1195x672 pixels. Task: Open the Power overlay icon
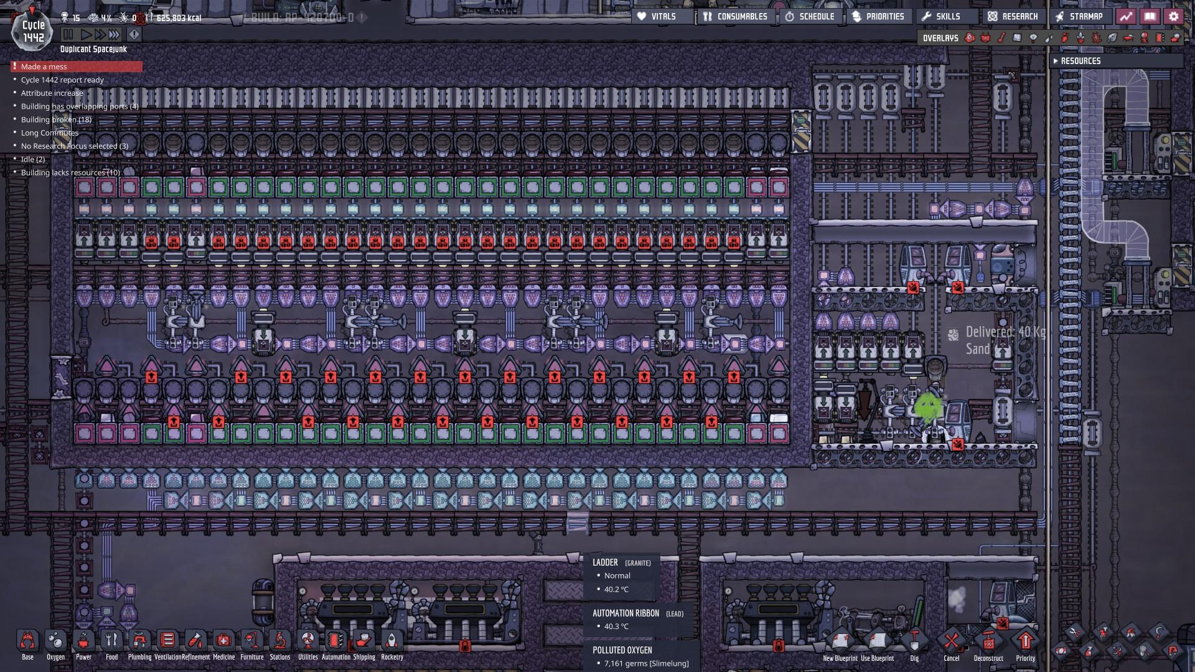(985, 38)
